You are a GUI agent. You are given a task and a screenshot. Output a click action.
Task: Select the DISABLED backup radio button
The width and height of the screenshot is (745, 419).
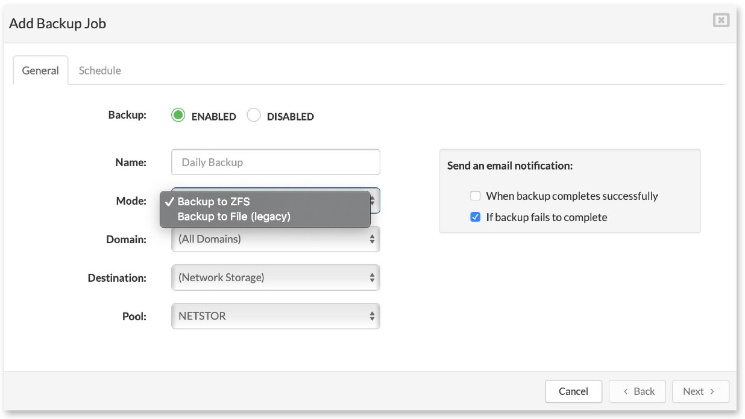pyautogui.click(x=254, y=116)
